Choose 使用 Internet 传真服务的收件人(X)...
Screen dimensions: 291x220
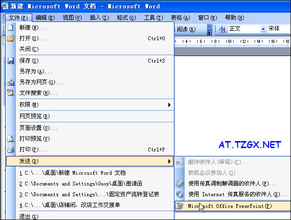point(233,195)
